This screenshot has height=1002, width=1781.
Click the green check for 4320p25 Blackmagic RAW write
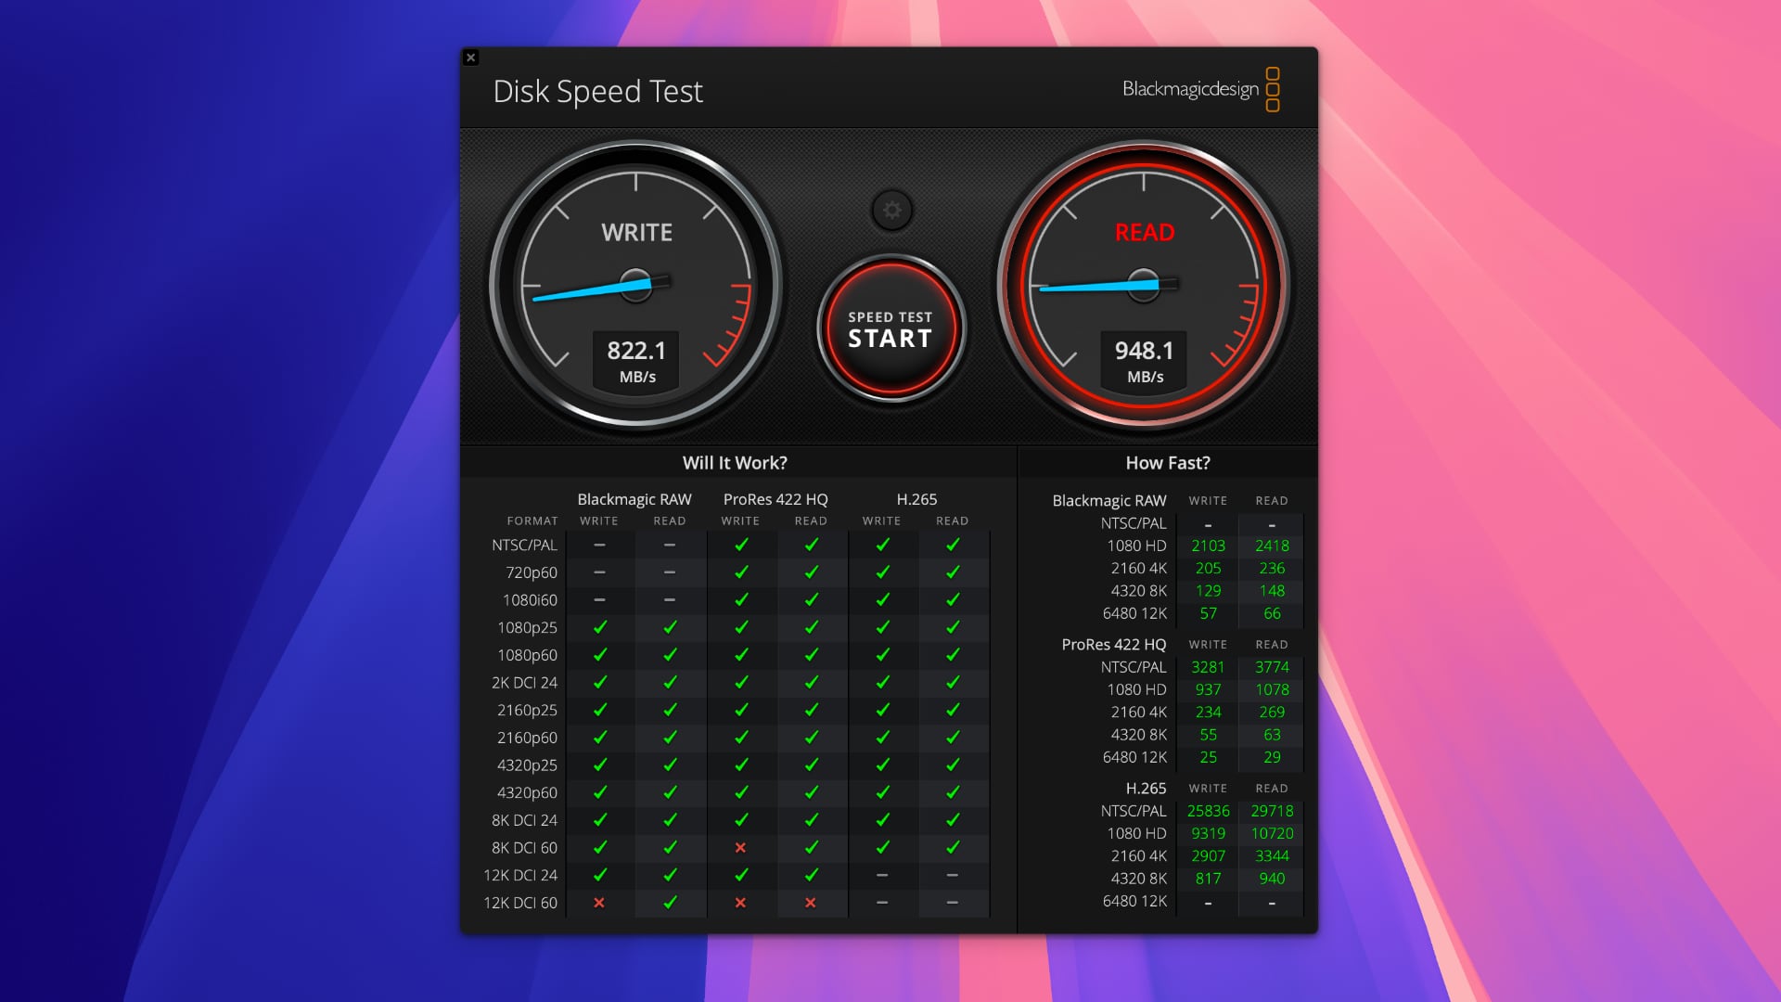coord(600,765)
